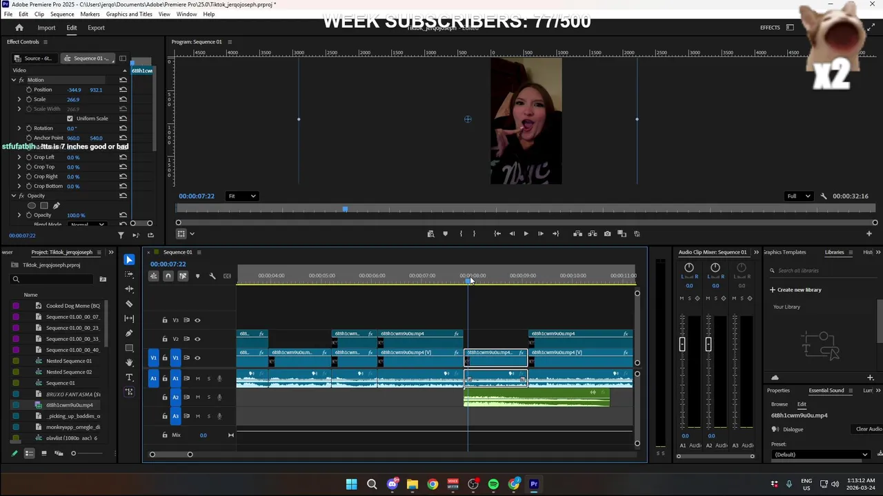Image resolution: width=883 pixels, height=496 pixels.
Task: Reset the Position parameter
Action: pyautogui.click(x=123, y=90)
